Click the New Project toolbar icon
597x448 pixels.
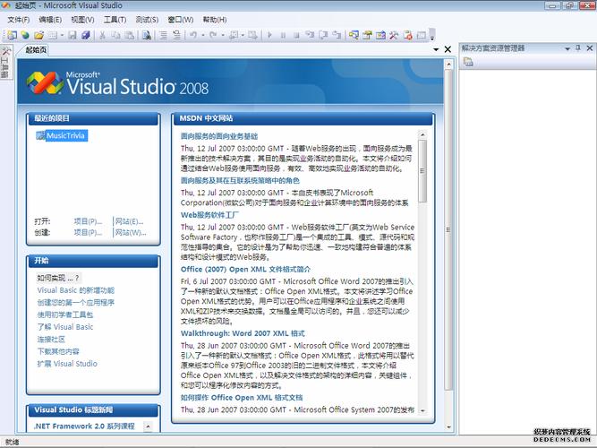tap(13, 35)
